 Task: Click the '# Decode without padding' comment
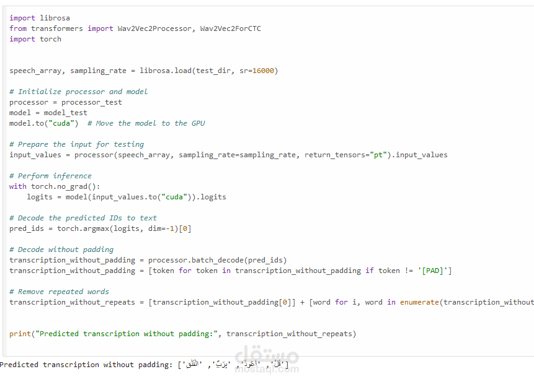pos(61,250)
